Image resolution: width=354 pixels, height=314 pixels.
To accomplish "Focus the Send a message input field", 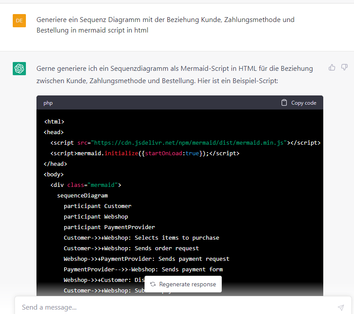I will point(176,307).
